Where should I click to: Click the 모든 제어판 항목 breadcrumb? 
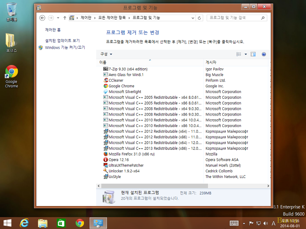[x=112, y=18]
